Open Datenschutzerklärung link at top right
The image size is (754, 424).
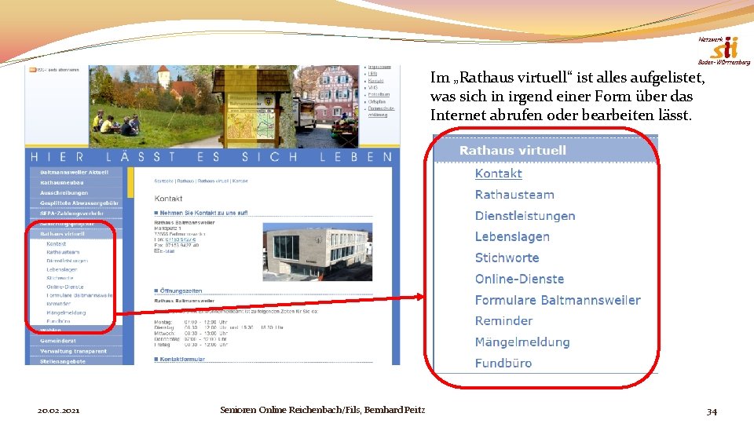tap(381, 111)
